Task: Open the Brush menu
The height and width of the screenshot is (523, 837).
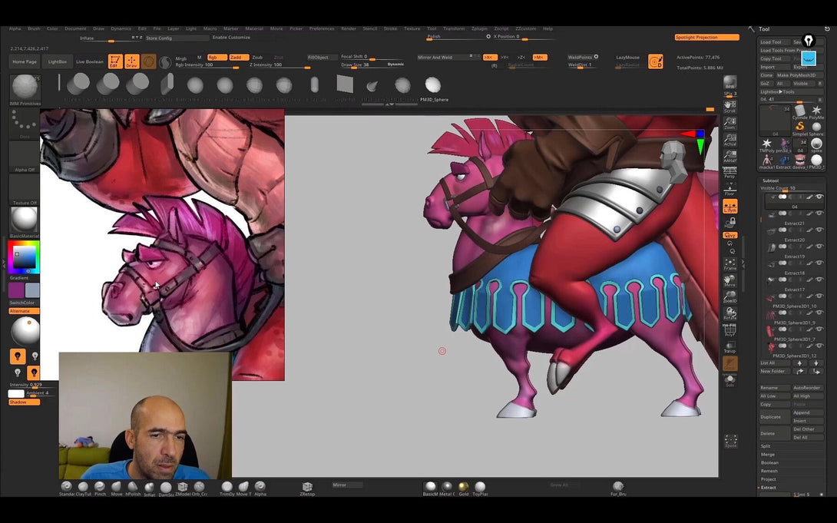Action: point(34,29)
